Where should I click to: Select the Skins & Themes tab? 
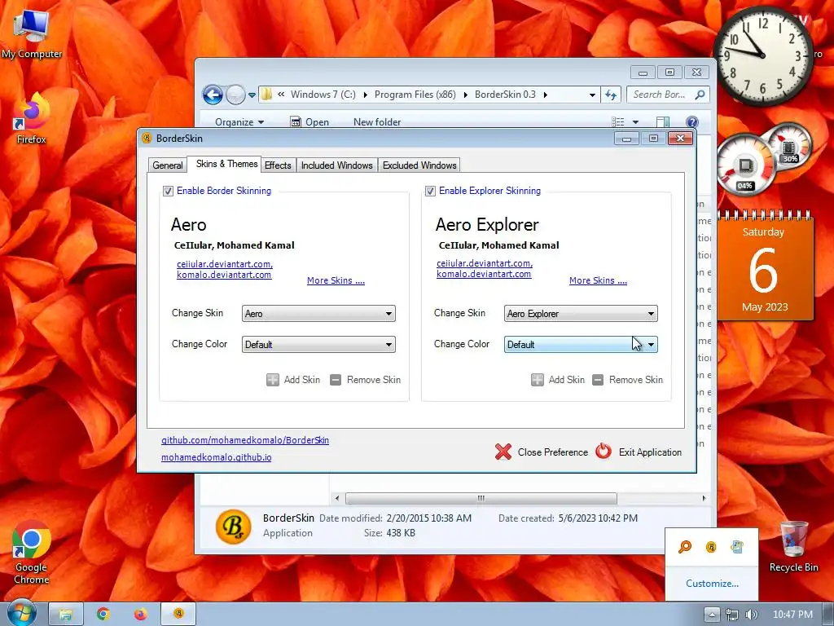pos(226,164)
